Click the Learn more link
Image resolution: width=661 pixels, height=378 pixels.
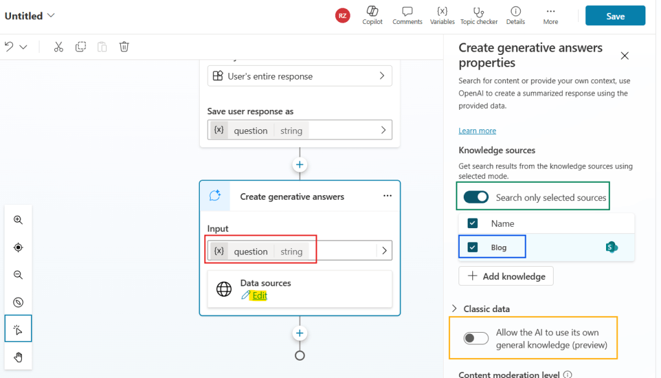pyautogui.click(x=477, y=131)
